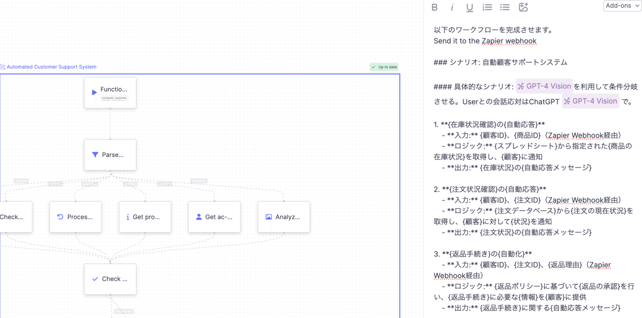
Task: Click the lower Check node with checkmark
Action: pyautogui.click(x=110, y=279)
